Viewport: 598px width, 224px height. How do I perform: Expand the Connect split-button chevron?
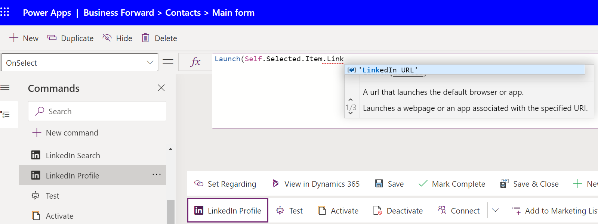(495, 210)
